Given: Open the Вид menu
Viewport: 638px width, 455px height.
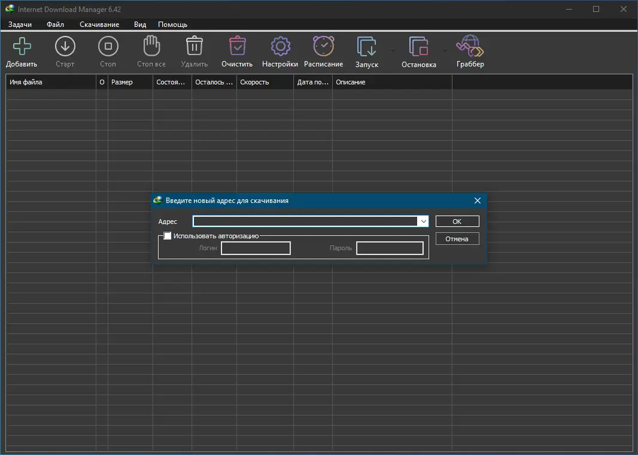Looking at the screenshot, I should pos(140,25).
